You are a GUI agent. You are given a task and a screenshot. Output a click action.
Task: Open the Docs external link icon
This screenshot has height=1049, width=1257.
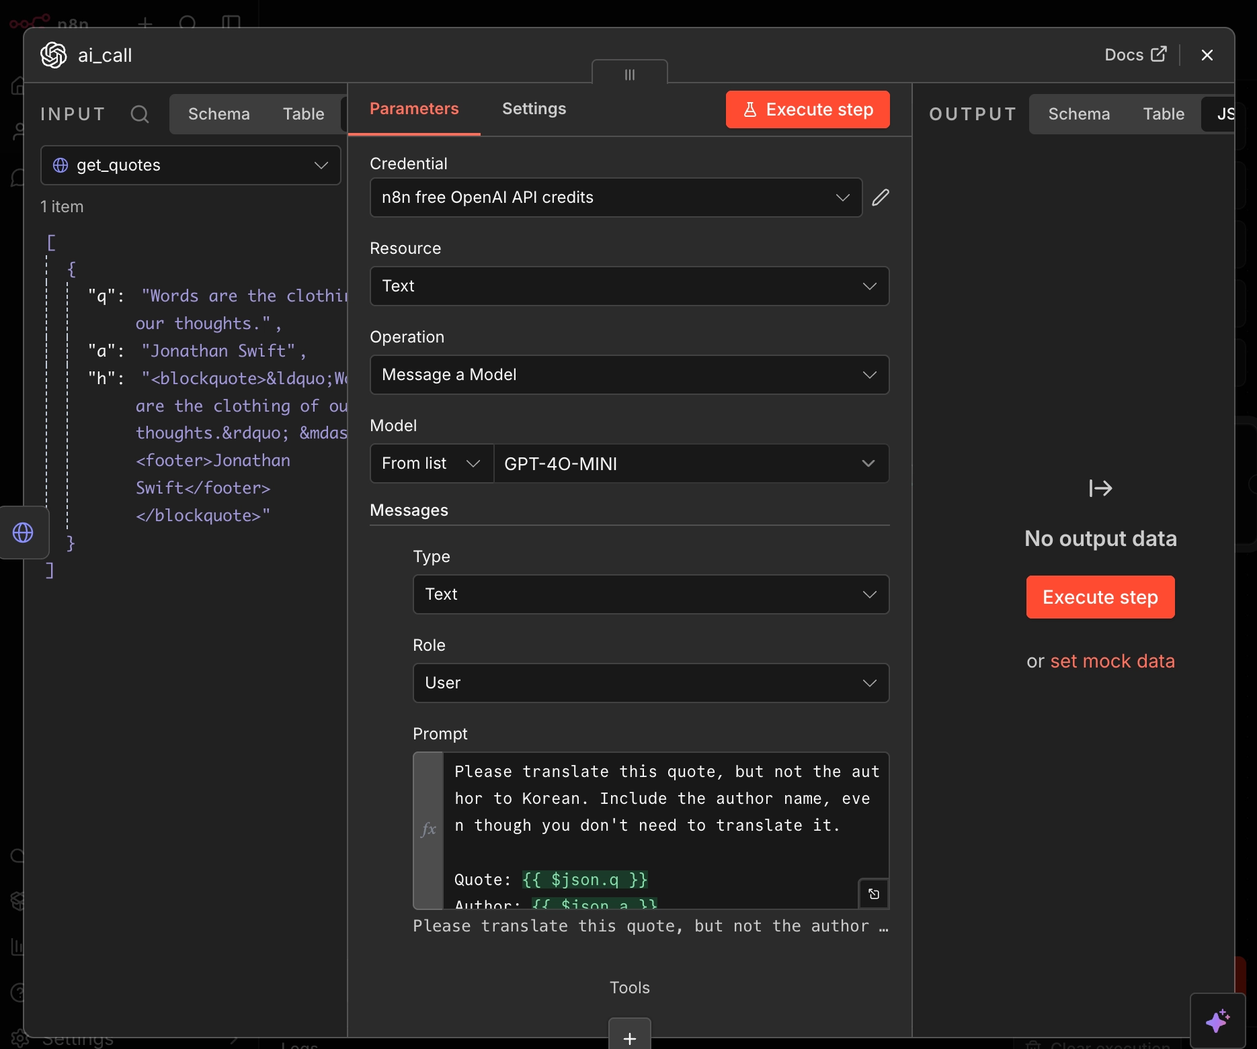[1159, 54]
